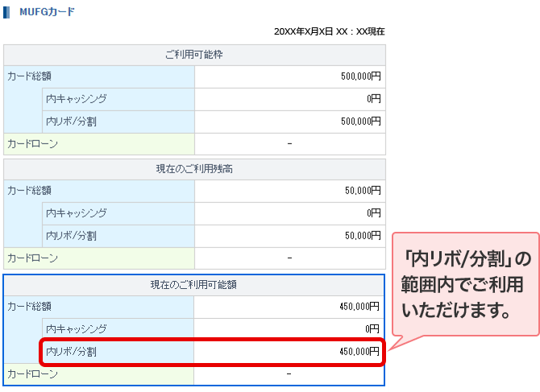Select カードローン label in ご利用可能枠 section
540x392 pixels.
[32, 144]
